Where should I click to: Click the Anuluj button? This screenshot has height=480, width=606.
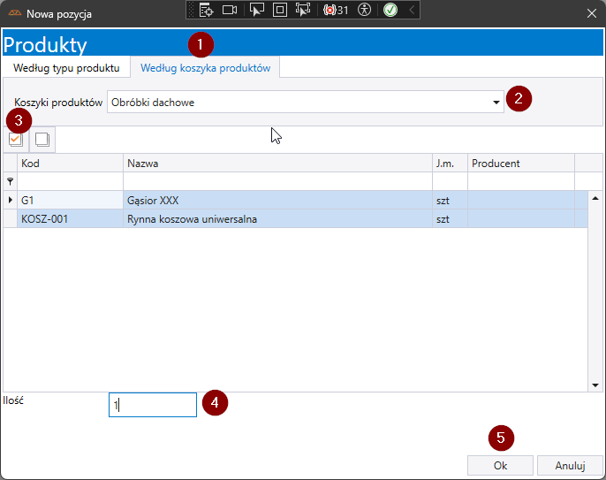pos(571,465)
